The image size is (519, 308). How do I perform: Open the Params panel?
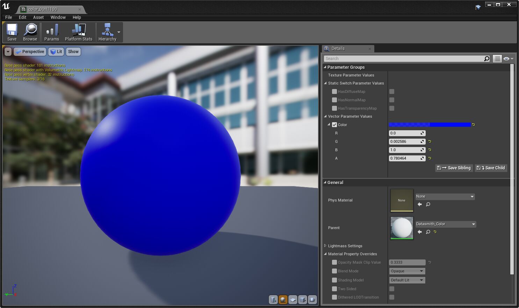click(x=51, y=32)
